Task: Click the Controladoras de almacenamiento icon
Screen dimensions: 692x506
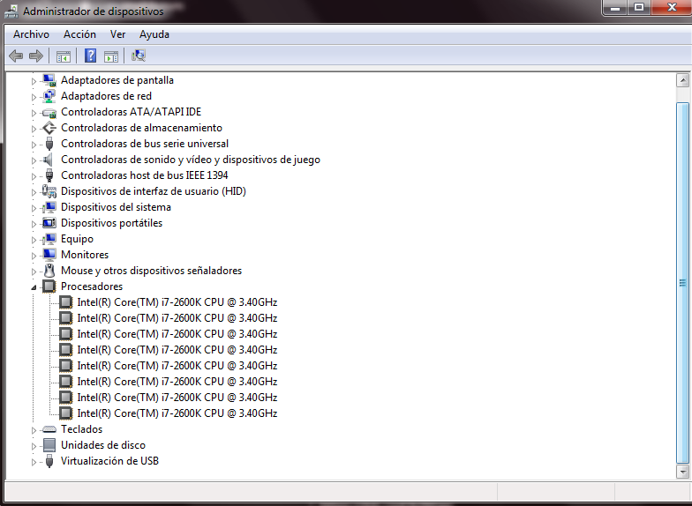Action: [x=49, y=128]
